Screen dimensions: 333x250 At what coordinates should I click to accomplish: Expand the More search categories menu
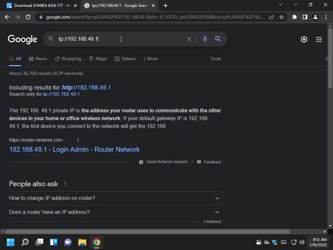click(x=151, y=59)
